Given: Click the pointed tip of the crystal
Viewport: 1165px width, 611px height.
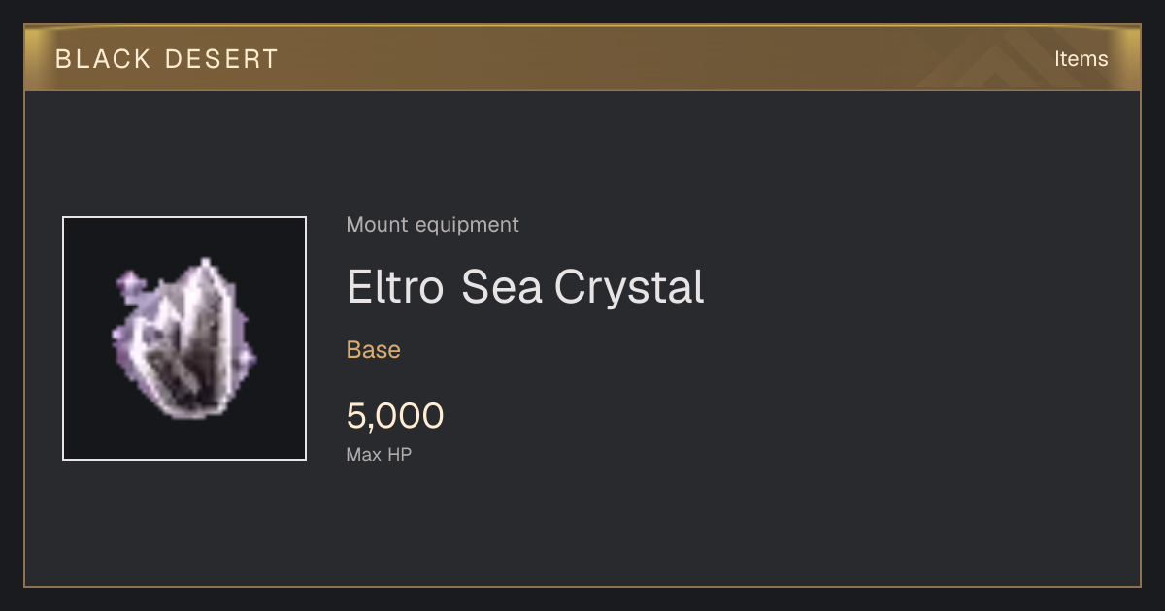Looking at the screenshot, I should pyautogui.click(x=205, y=262).
